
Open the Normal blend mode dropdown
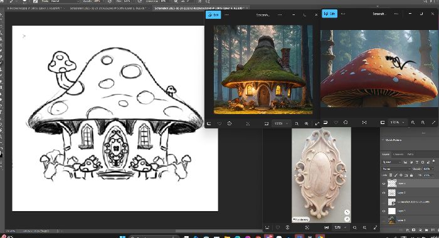click(x=396, y=169)
